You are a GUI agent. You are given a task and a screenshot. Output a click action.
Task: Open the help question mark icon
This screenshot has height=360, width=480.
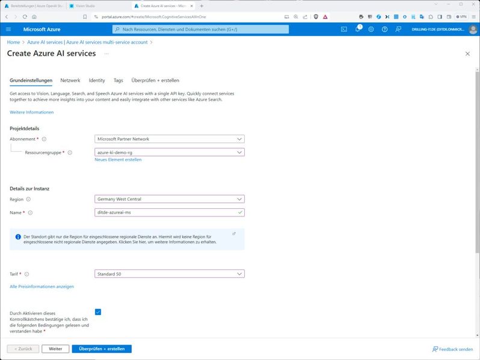pos(384,29)
